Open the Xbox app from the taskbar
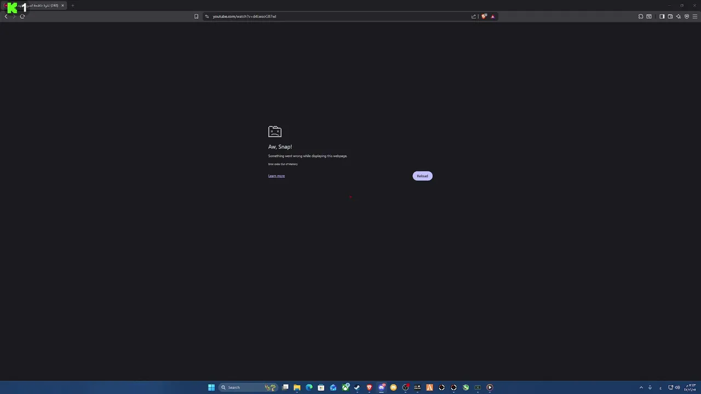 click(346, 387)
